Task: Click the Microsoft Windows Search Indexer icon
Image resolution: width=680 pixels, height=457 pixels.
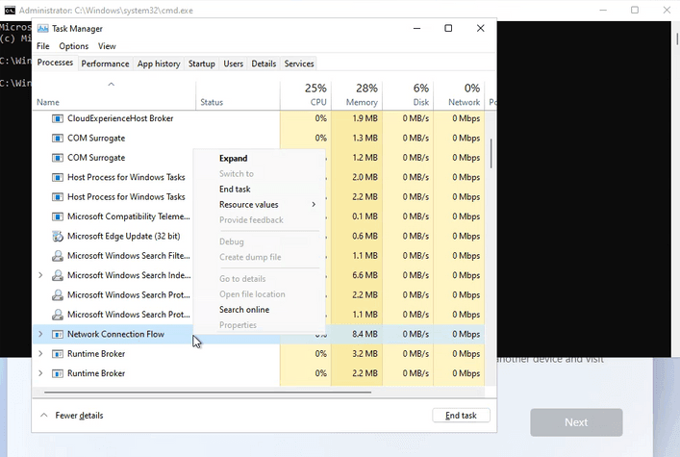Action: [58, 275]
